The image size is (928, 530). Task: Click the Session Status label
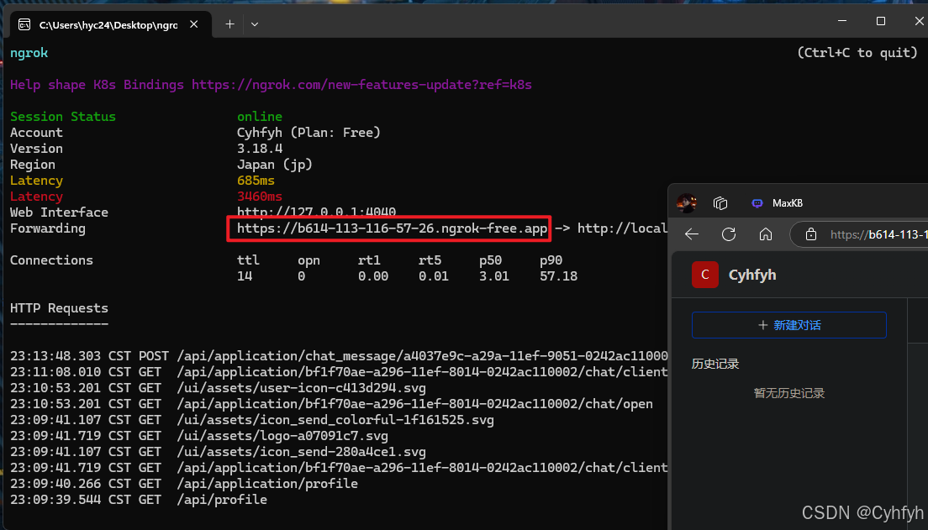click(63, 117)
